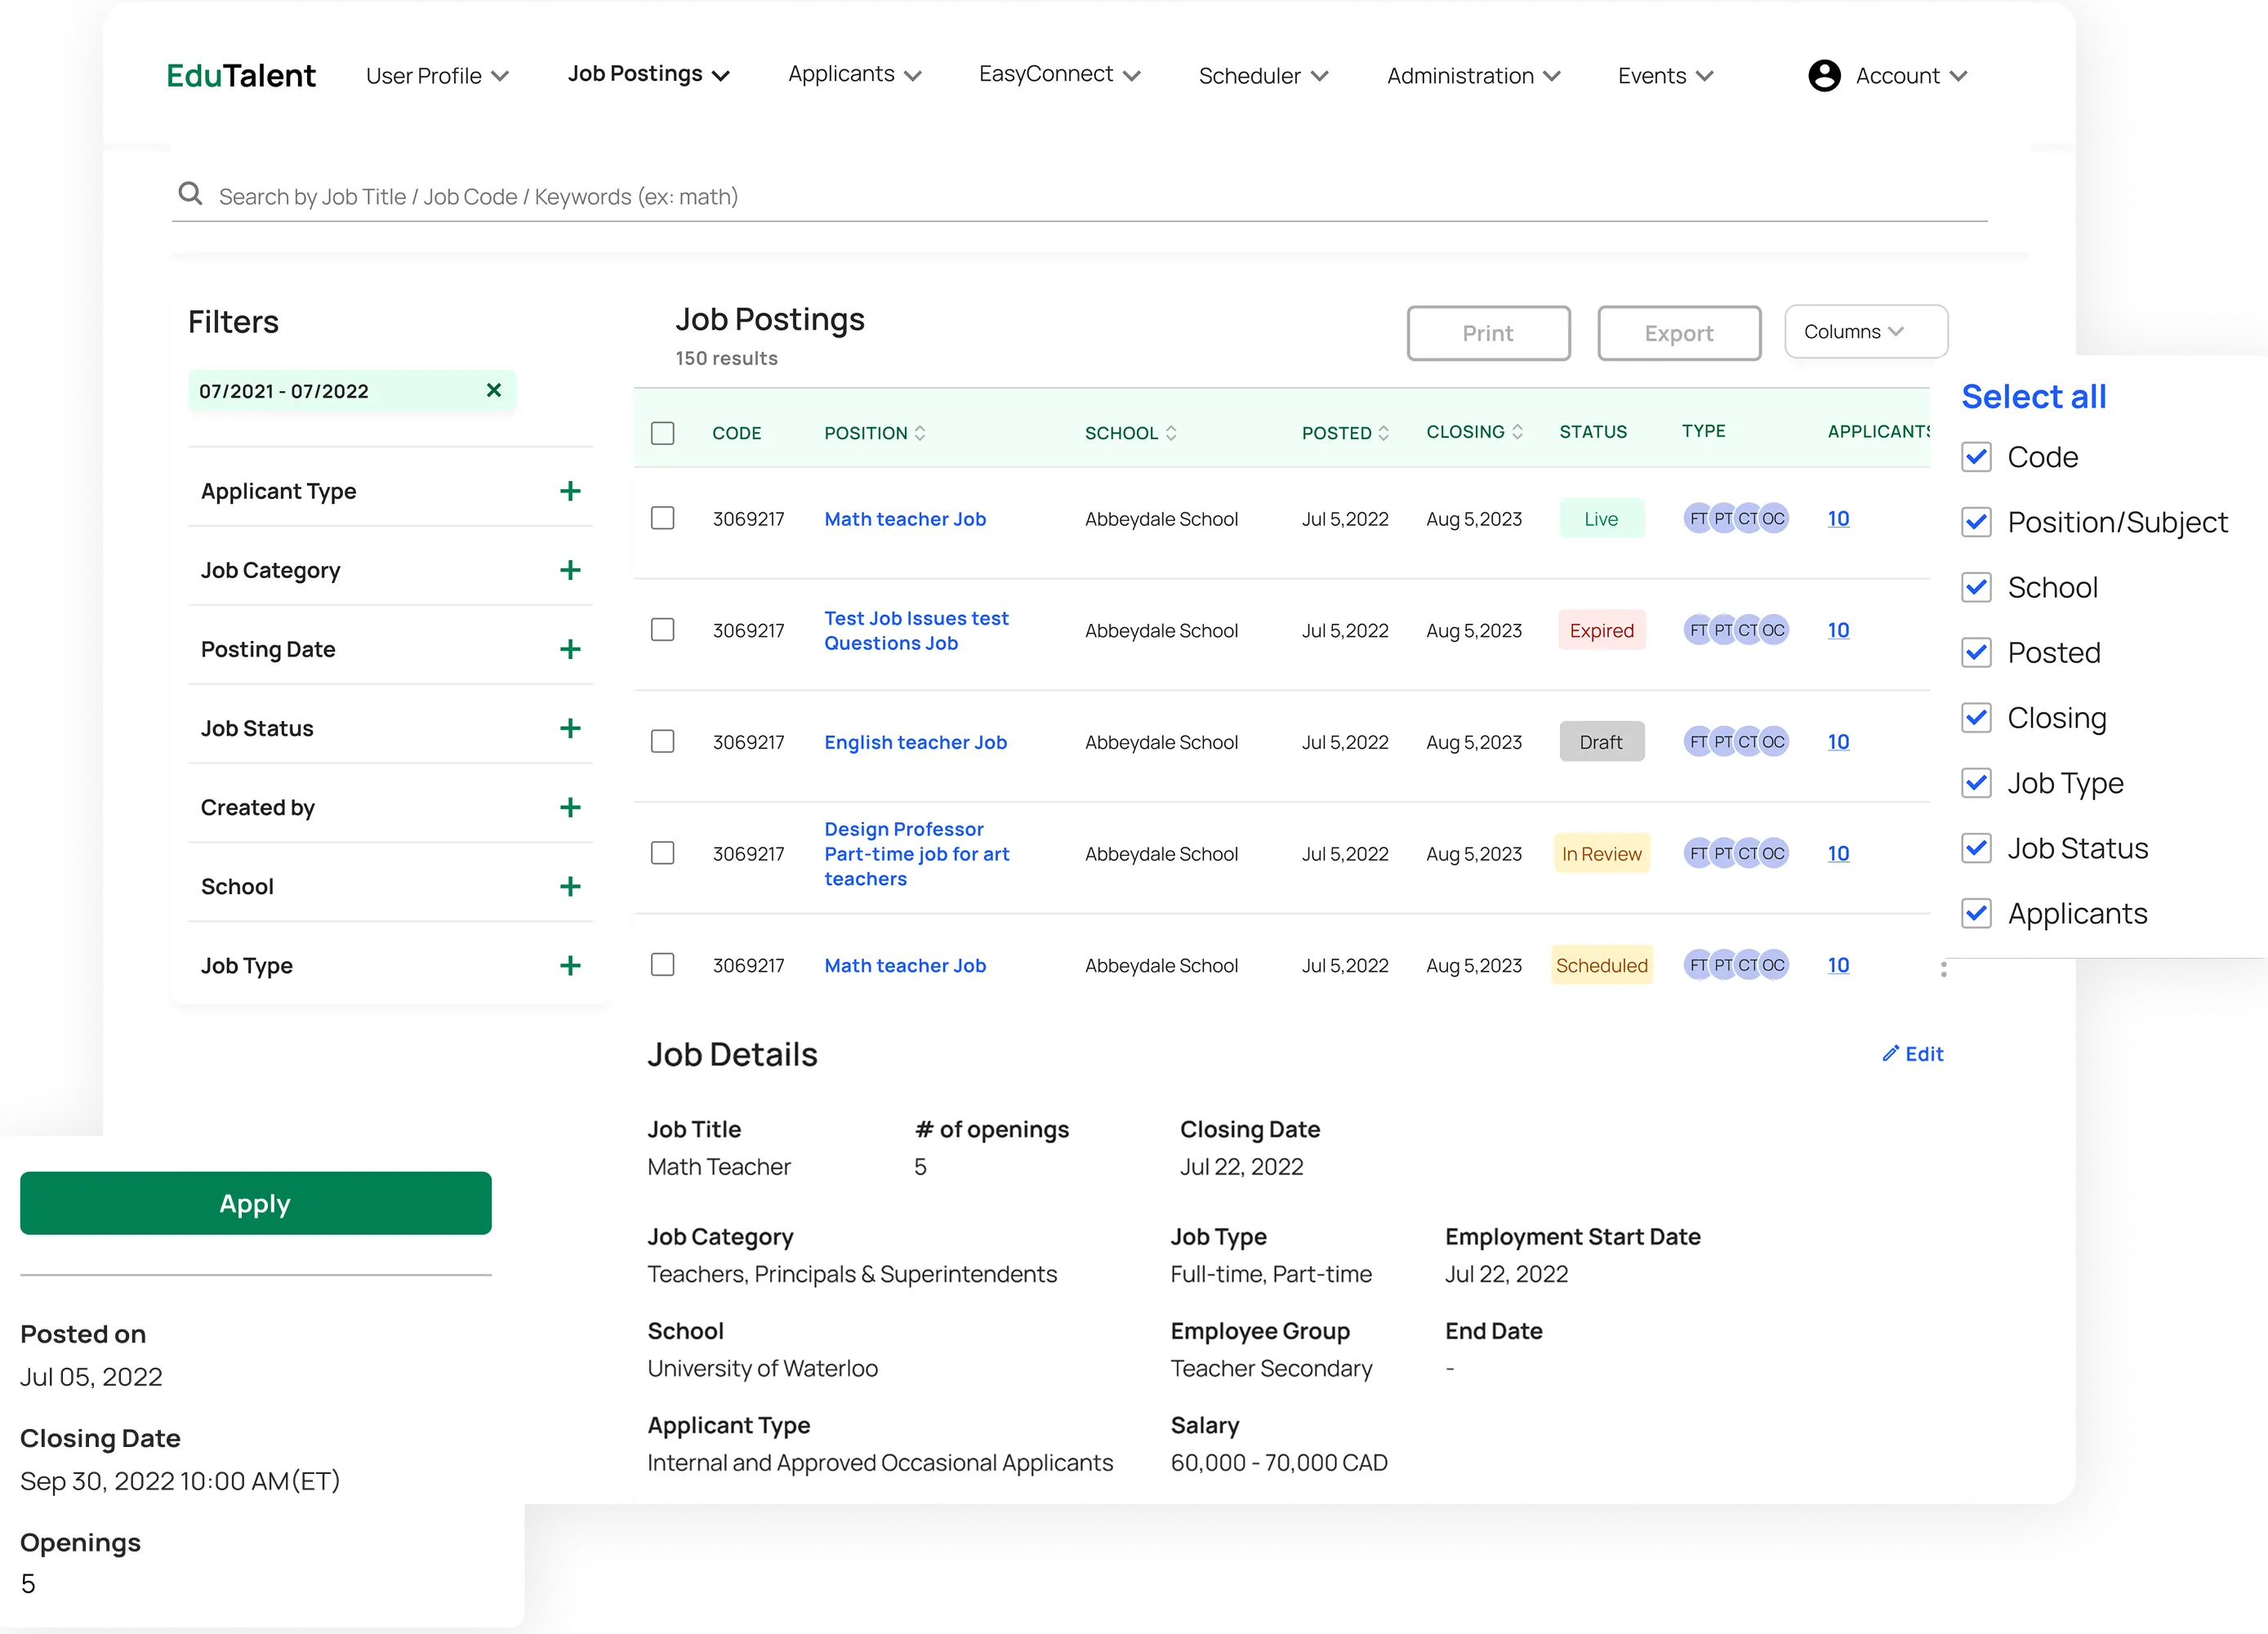Click the sort arrows on POSITION column
The width and height of the screenshot is (2268, 1634).
tap(919, 433)
